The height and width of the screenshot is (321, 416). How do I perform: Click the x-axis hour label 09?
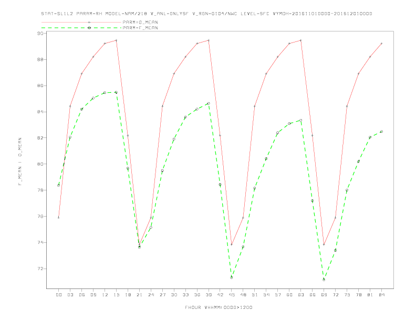click(93, 295)
